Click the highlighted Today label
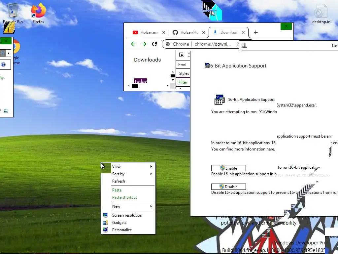The image size is (338, 254). 140,81
